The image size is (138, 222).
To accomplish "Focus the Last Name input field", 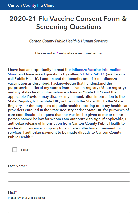I will point(69,177).
